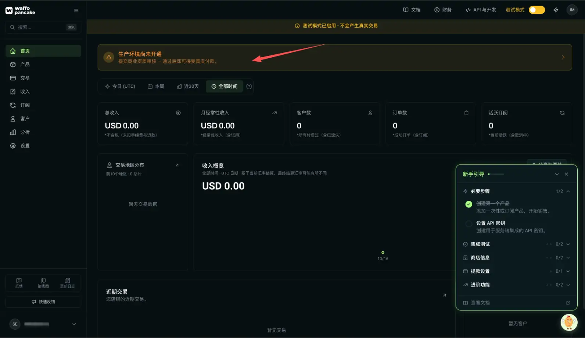Screen dimensions: 585x338
Task: Close the 新手引导 panel
Action: pos(566,174)
